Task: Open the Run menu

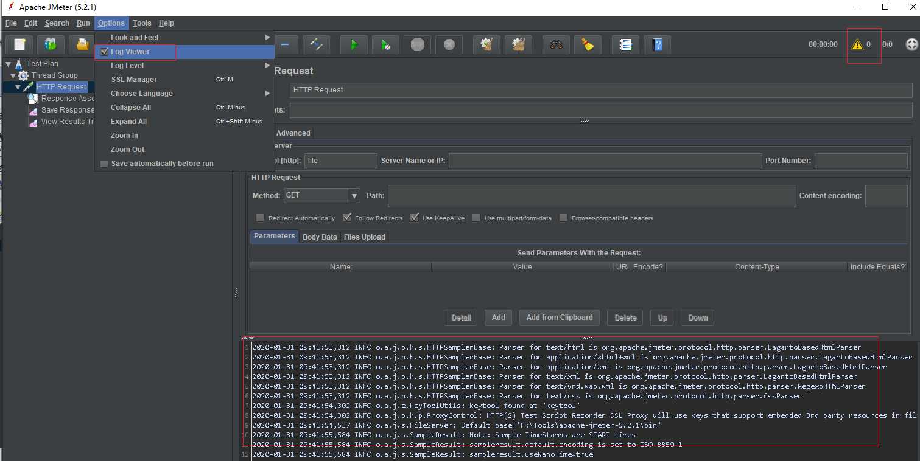Action: click(83, 23)
